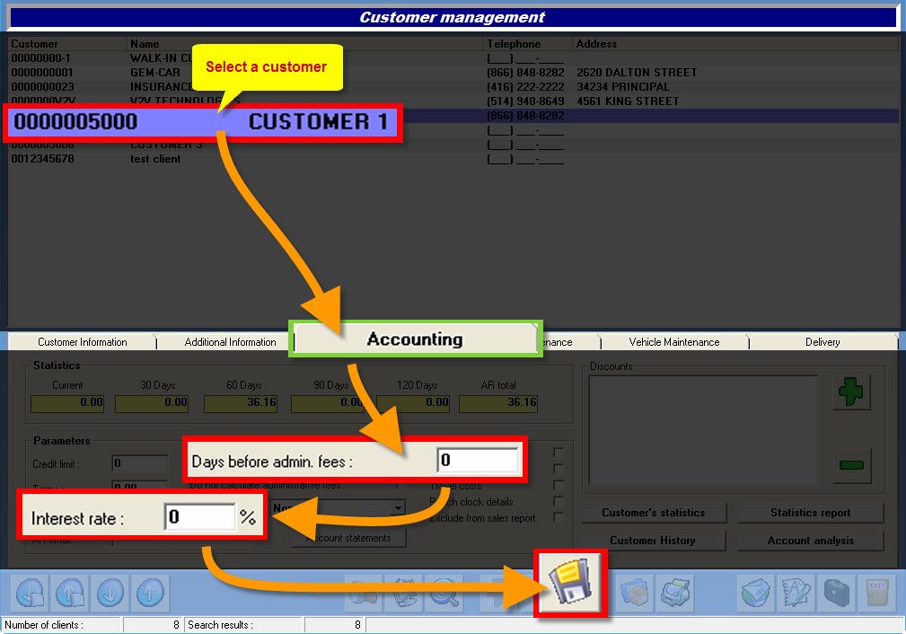This screenshot has height=634, width=906.
Task: Enable Exclude from sales report checkbox
Action: pyautogui.click(x=559, y=517)
